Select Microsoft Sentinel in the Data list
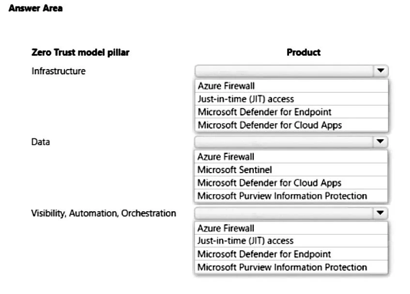 coord(291,170)
